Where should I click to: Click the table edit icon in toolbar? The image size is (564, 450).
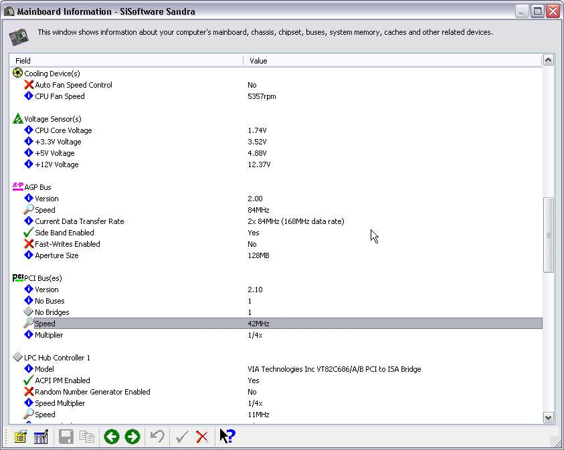pos(41,437)
